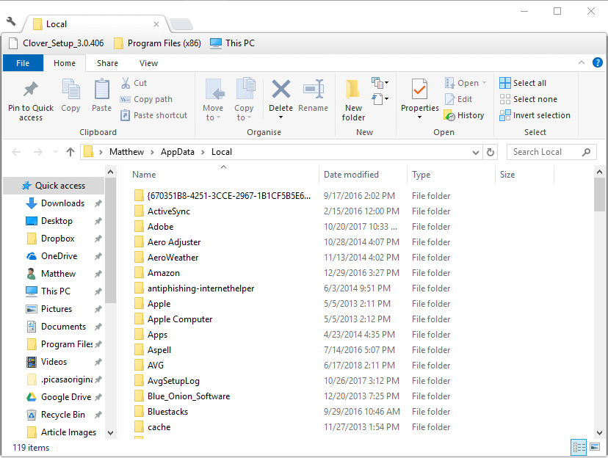Unpin Desktop using its pin icon
This screenshot has width=608, height=458.
point(98,221)
